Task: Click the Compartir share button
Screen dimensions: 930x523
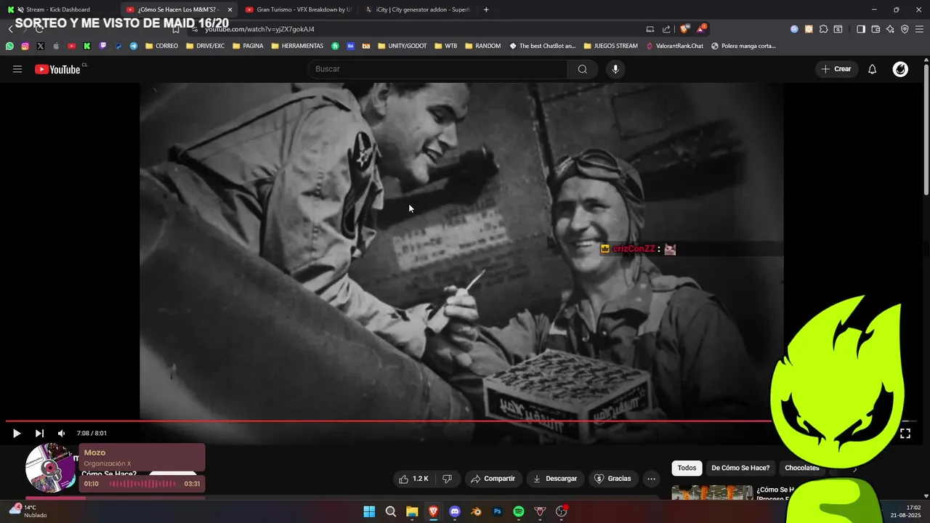Action: (x=493, y=479)
